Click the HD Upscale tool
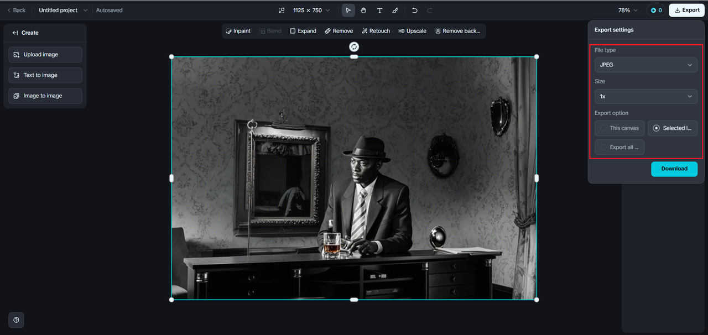 click(x=412, y=31)
